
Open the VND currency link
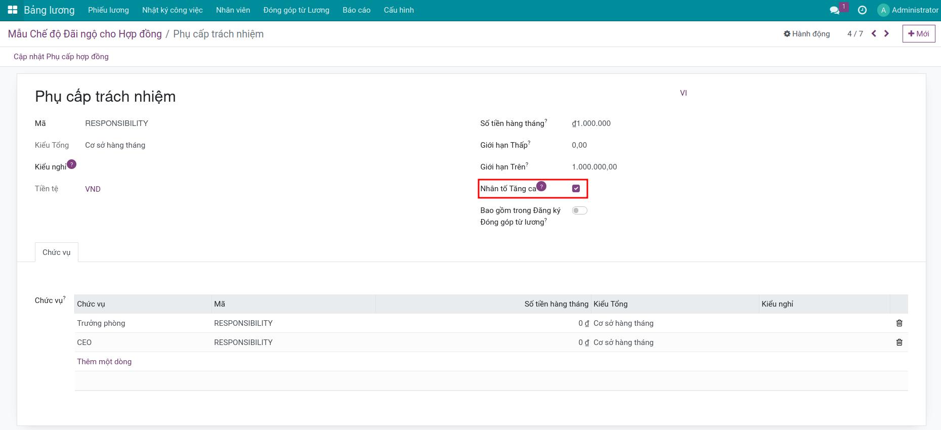pos(93,189)
